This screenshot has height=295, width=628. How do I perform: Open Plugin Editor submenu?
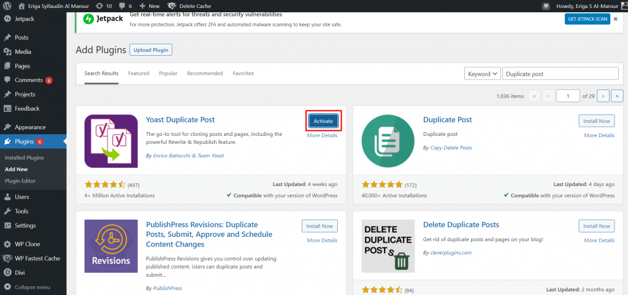20,181
